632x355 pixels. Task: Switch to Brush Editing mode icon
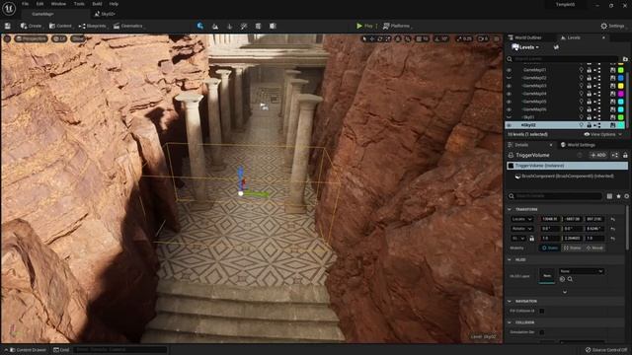click(273, 27)
